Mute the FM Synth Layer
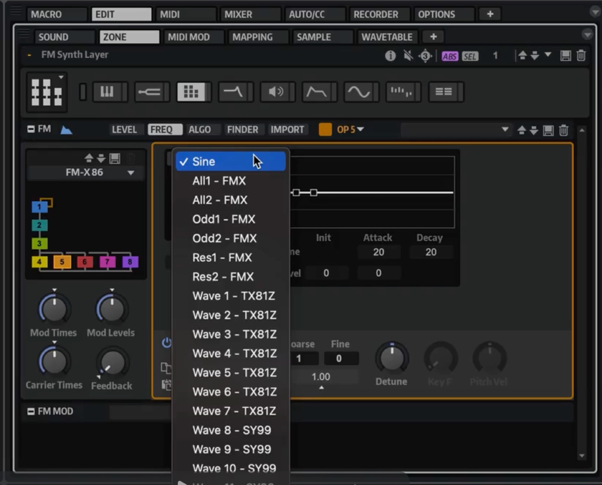Viewport: 602px width, 485px height. 408,56
